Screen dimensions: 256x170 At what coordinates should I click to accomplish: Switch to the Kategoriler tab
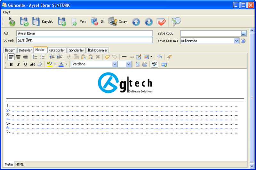(57, 50)
